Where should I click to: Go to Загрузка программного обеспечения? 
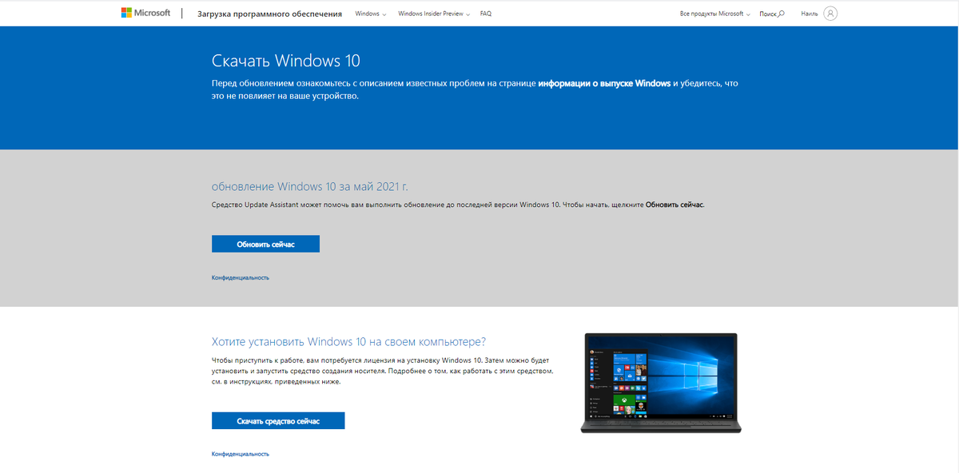point(268,14)
